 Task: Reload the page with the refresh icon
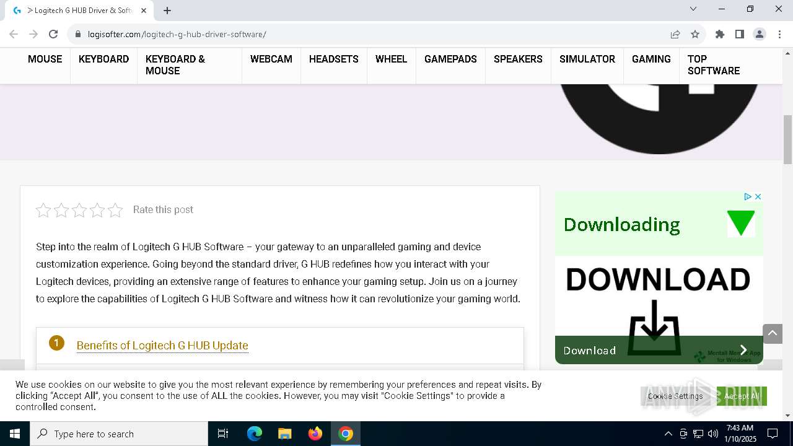click(53, 34)
